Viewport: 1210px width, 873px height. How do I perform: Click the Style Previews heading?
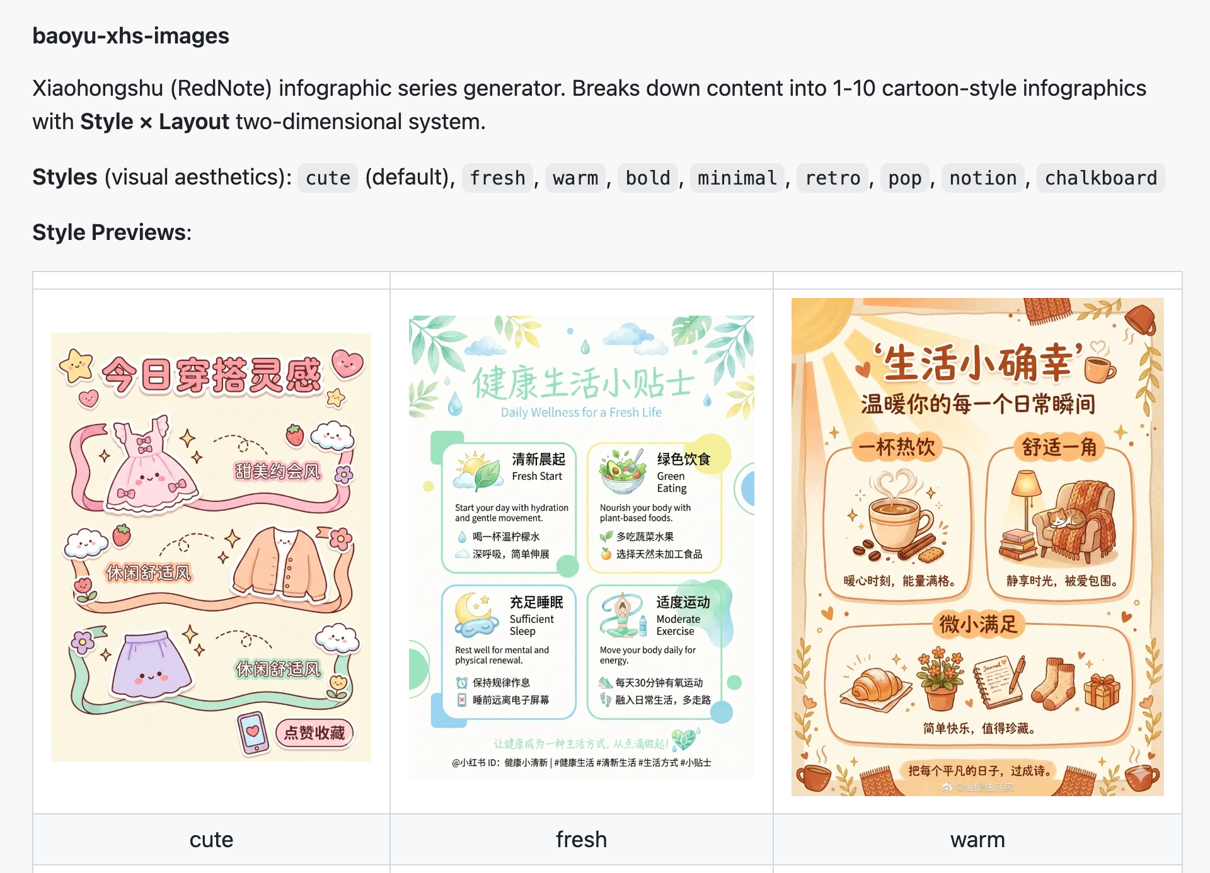(x=112, y=232)
